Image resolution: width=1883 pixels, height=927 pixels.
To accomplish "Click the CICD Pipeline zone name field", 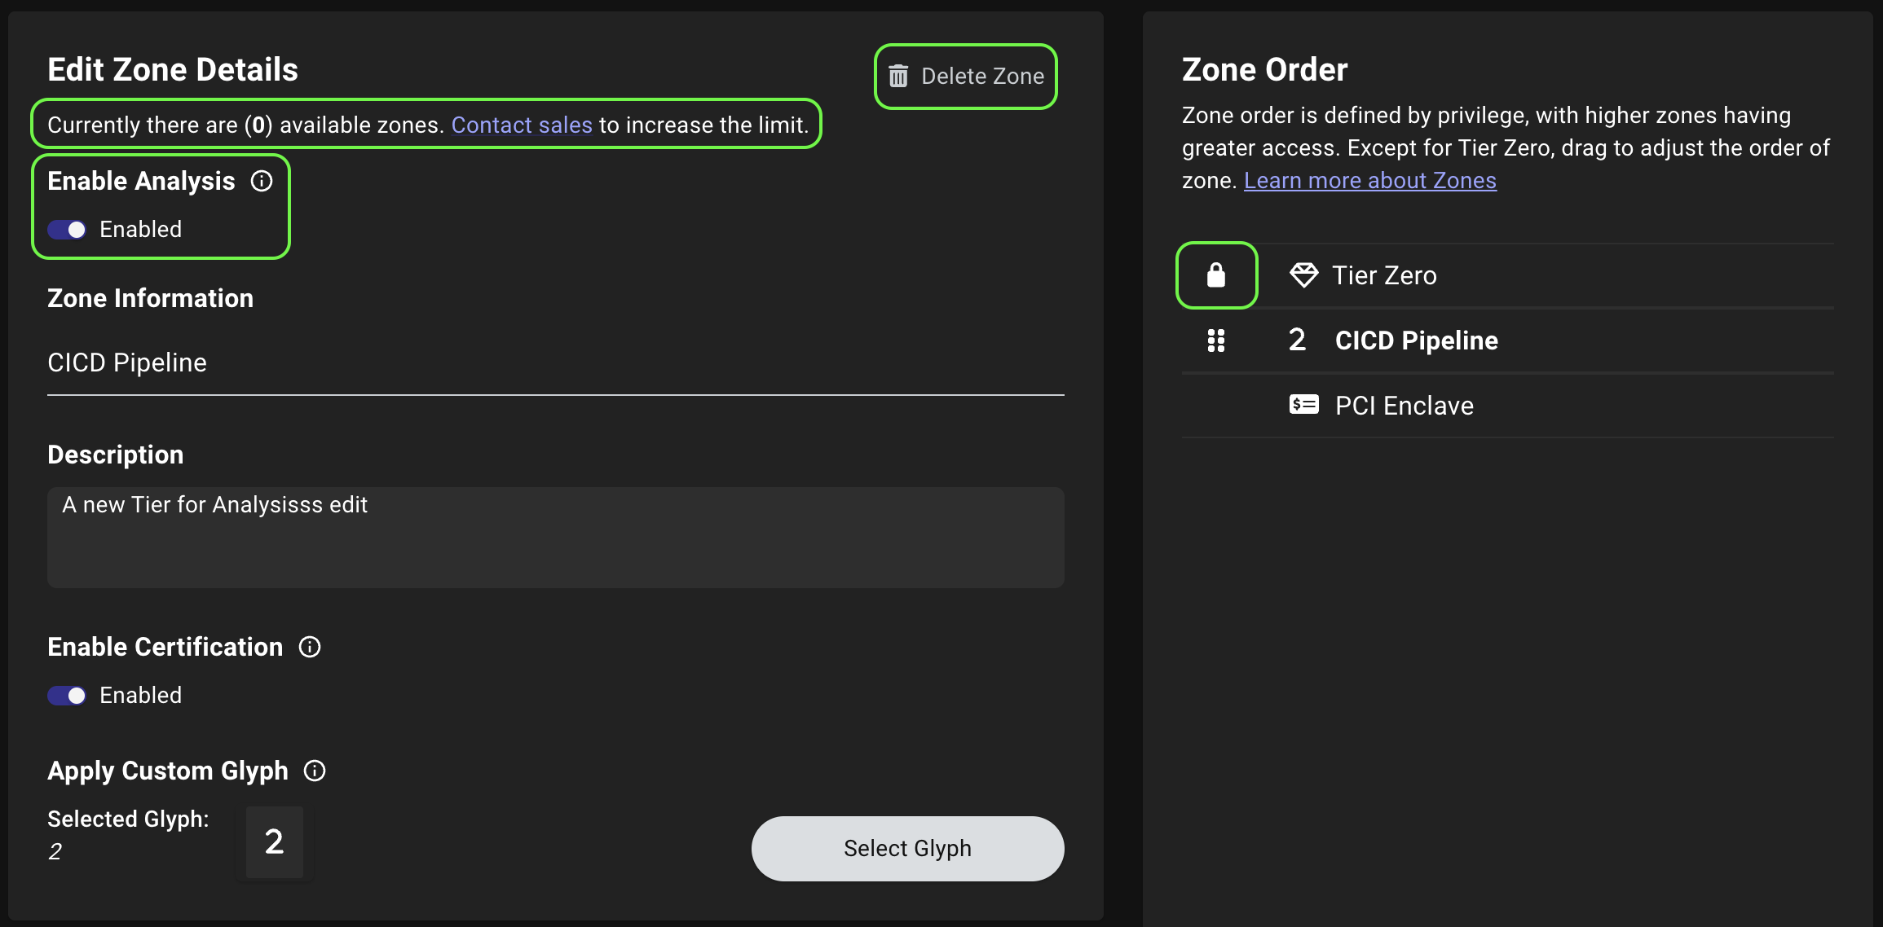I will 556,362.
